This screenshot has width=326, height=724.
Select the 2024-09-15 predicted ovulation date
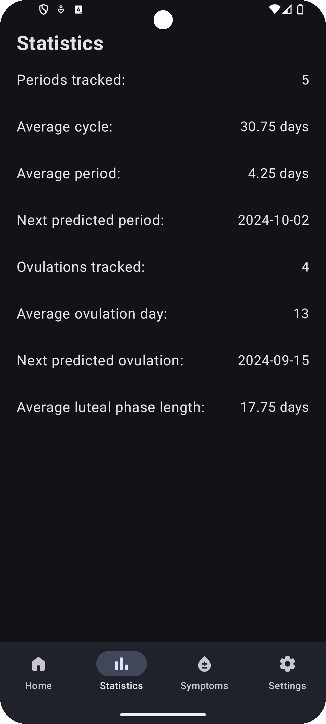coord(273,360)
